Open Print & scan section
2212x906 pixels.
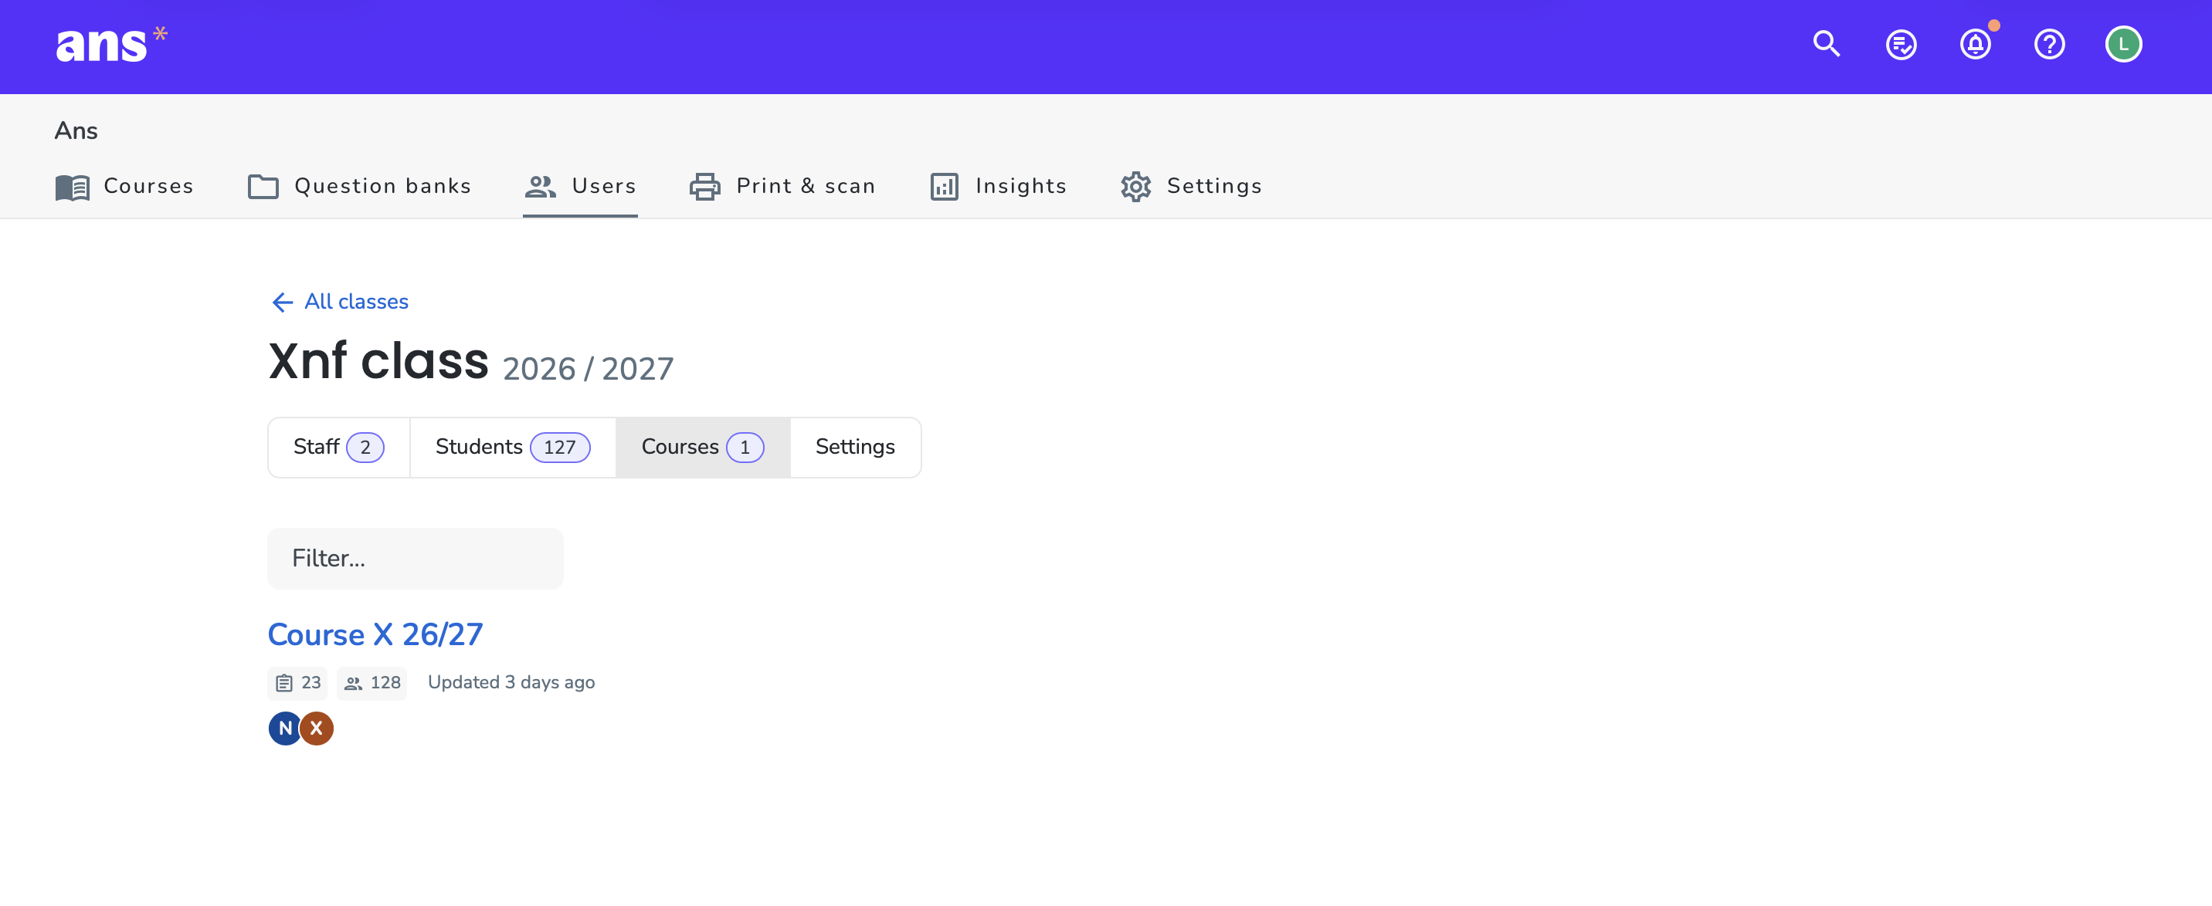point(782,186)
